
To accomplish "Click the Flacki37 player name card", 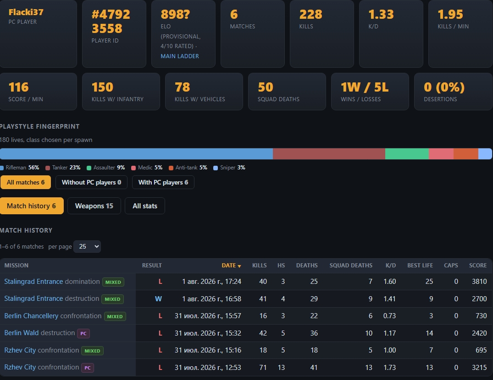I will 38,33.
